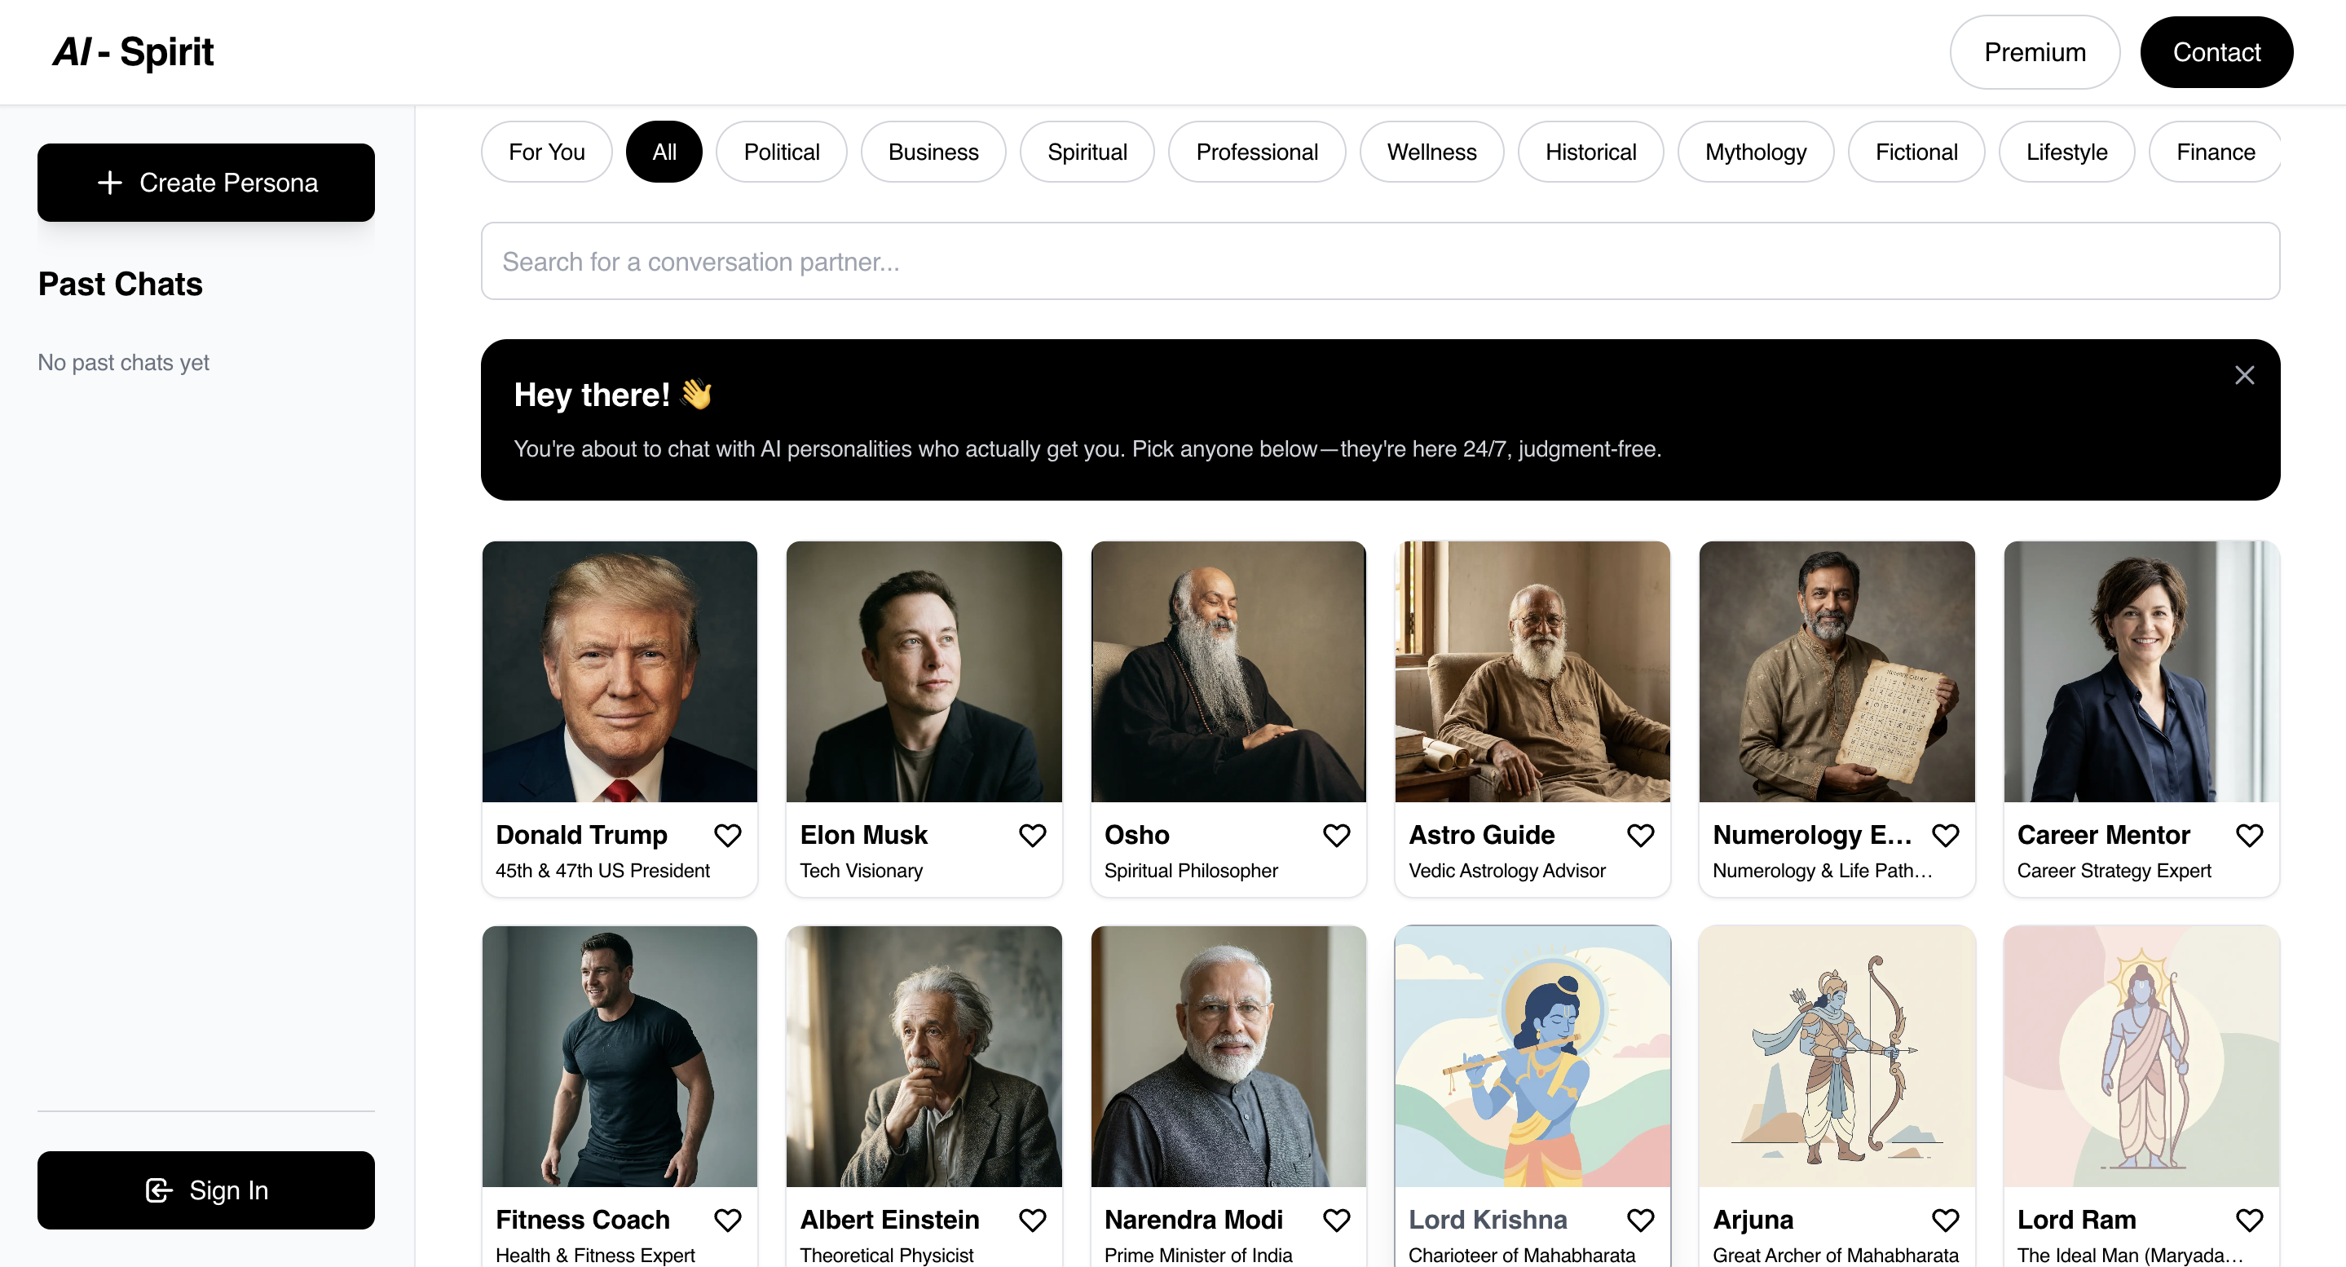Toggle favorite for Narendra Modi

click(1336, 1219)
